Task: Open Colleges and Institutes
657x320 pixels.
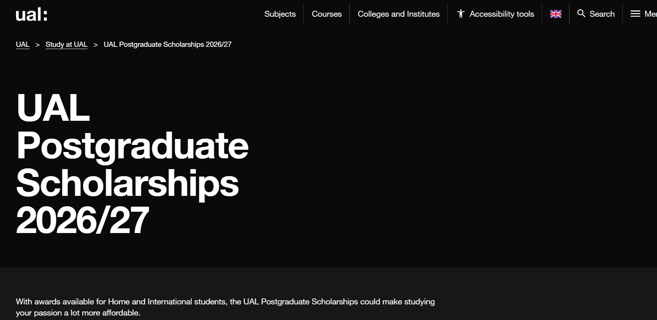Action: pos(398,14)
